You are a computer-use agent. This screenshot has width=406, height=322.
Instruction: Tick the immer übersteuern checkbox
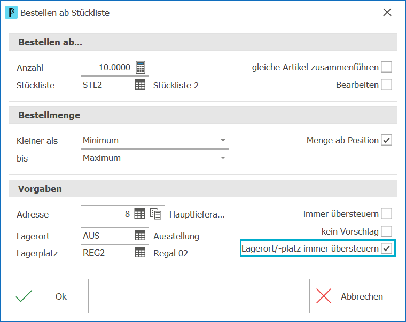386,214
